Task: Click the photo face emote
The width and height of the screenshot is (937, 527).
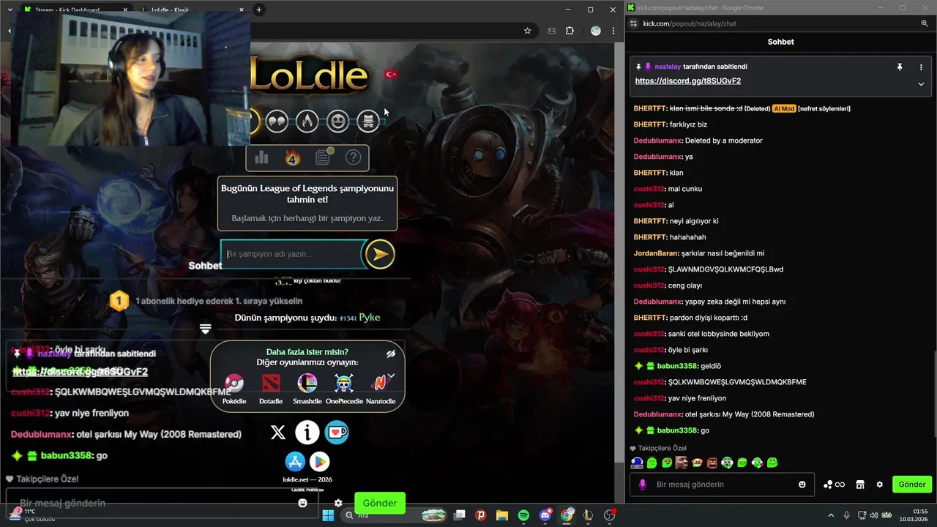Action: coord(682,463)
